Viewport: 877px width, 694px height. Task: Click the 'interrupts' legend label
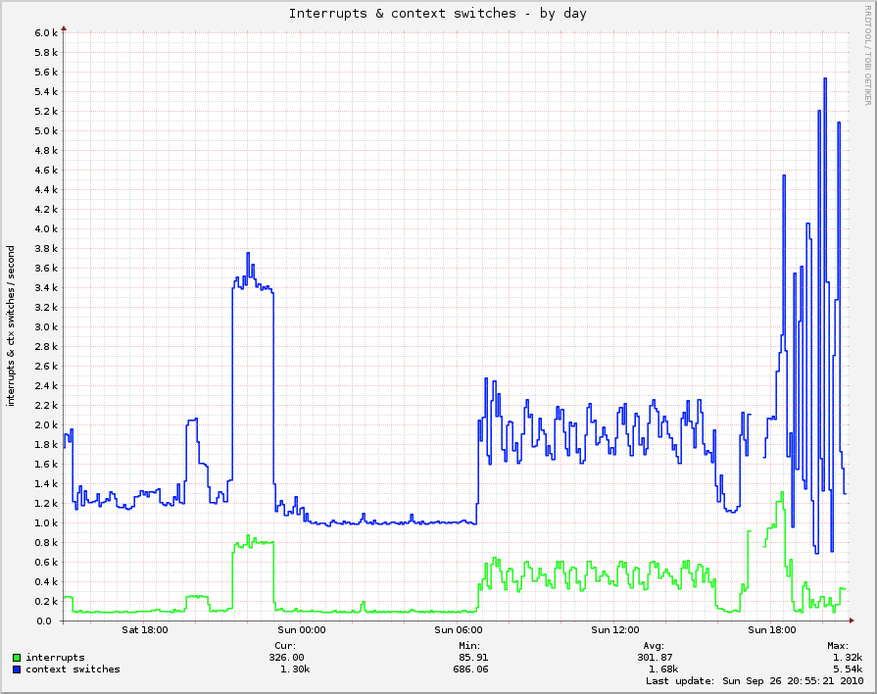(x=56, y=658)
